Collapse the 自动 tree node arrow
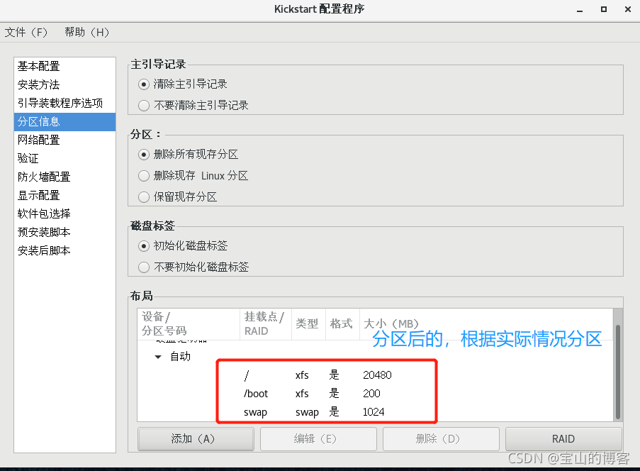This screenshot has height=471, width=640. click(158, 357)
